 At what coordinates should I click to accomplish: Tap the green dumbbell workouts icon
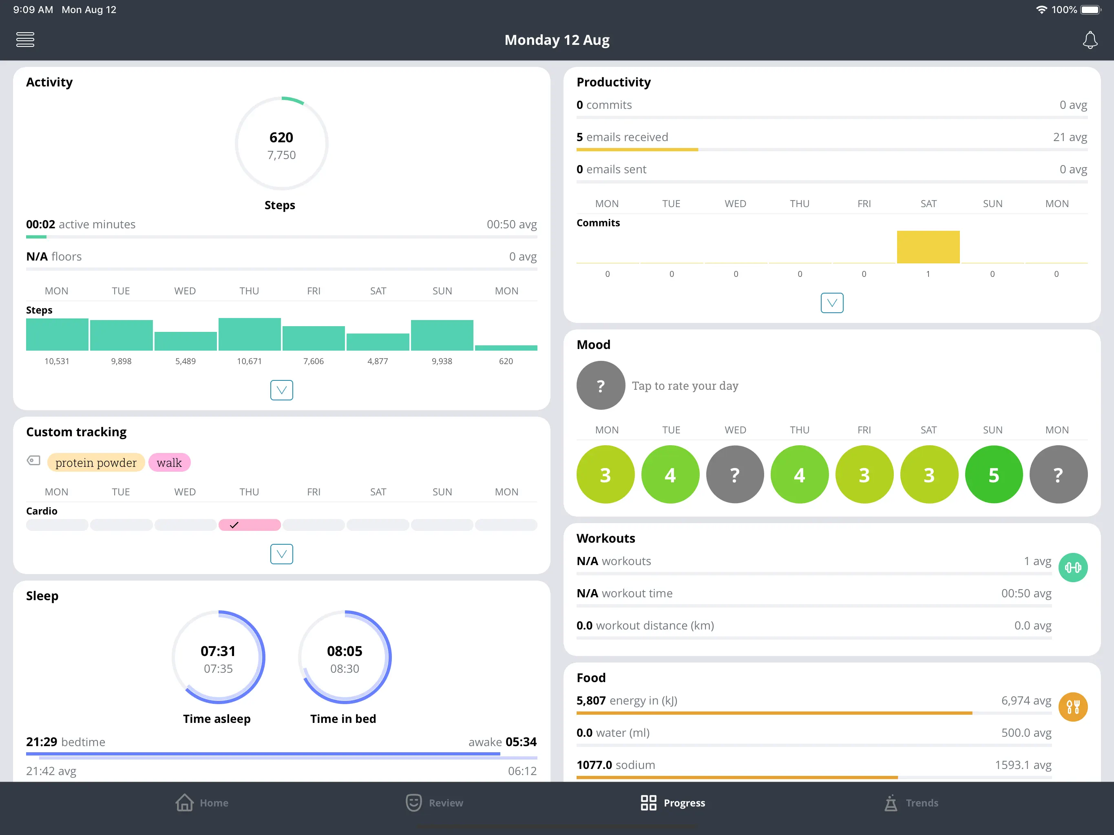click(1073, 568)
